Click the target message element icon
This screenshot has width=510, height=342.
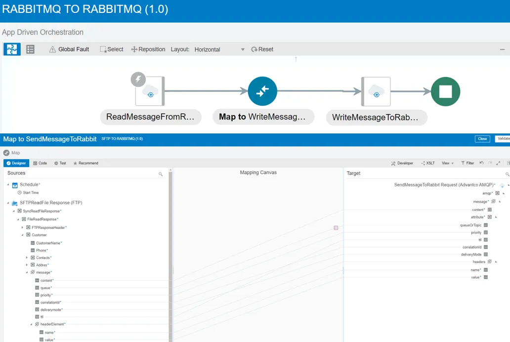click(x=493, y=202)
